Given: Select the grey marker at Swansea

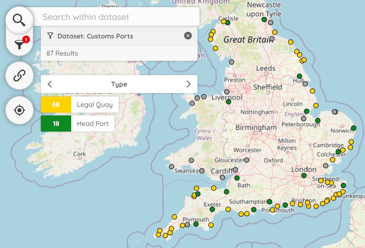Looking at the screenshot, I should pyautogui.click(x=202, y=171).
